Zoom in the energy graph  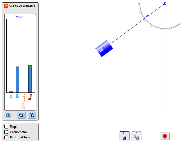[32, 115]
